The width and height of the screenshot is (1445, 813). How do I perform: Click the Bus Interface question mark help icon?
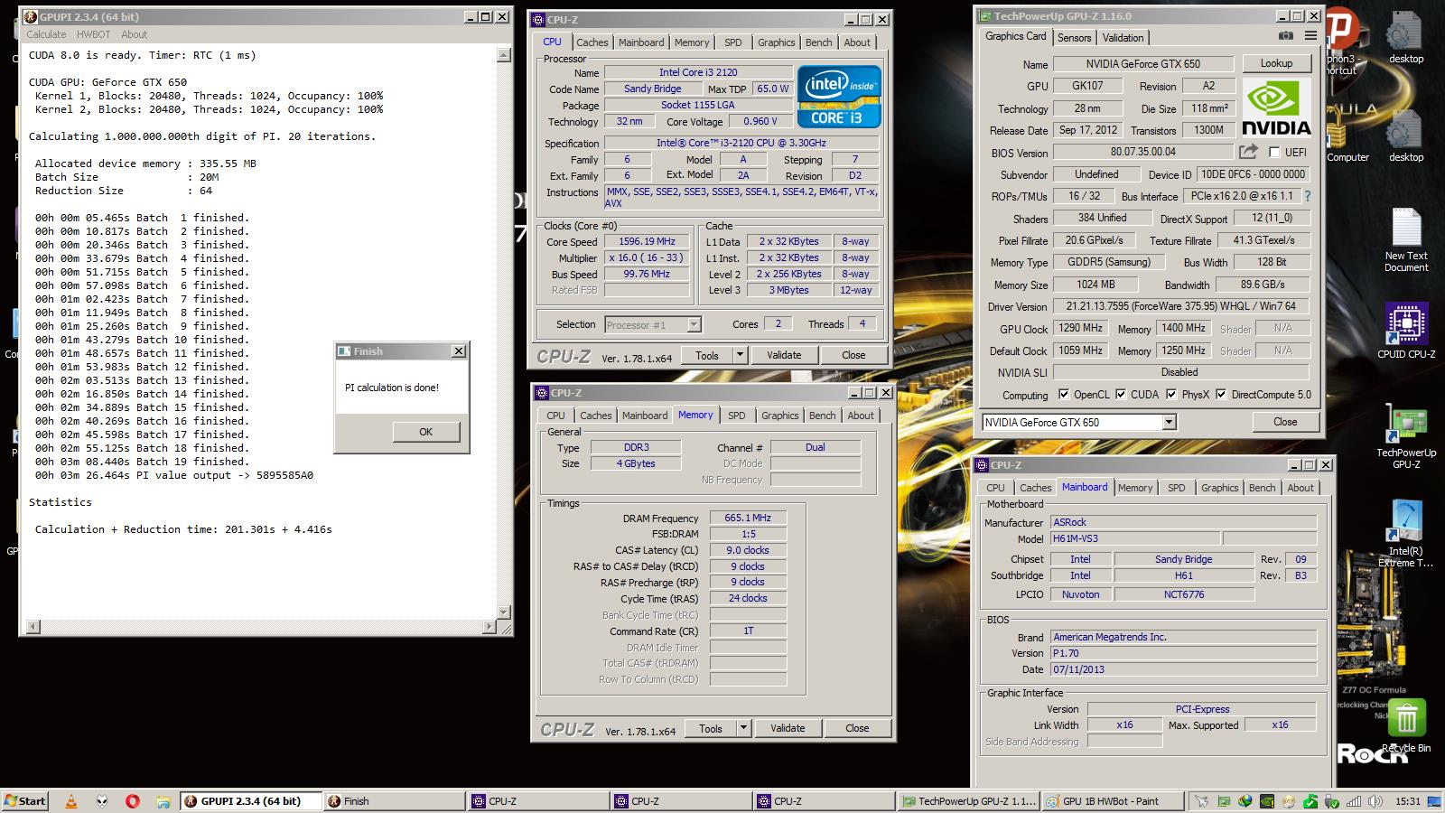pyautogui.click(x=1307, y=196)
